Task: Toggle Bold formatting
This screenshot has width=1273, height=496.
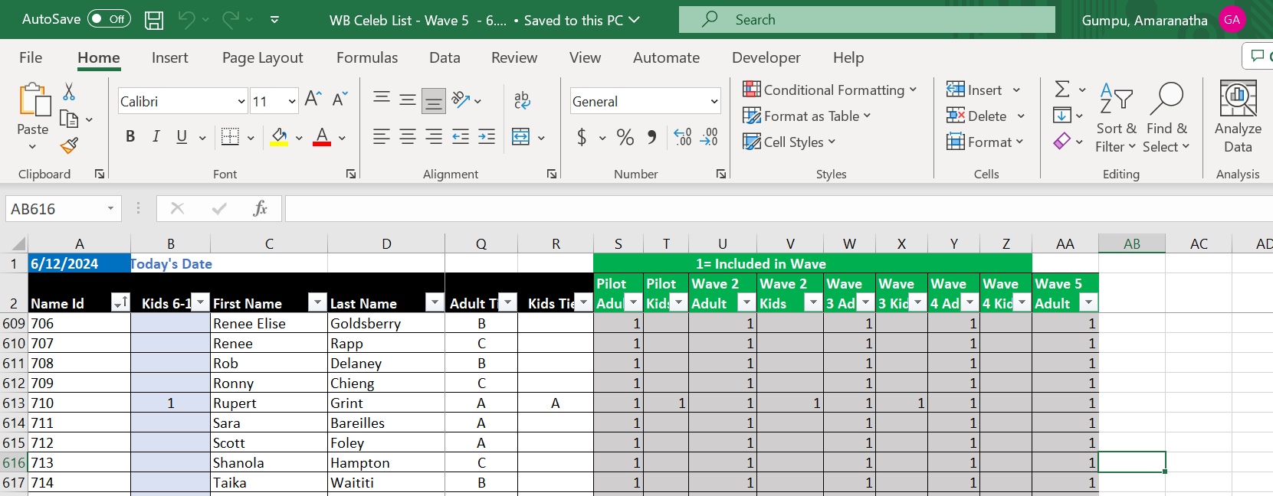Action: (x=130, y=137)
